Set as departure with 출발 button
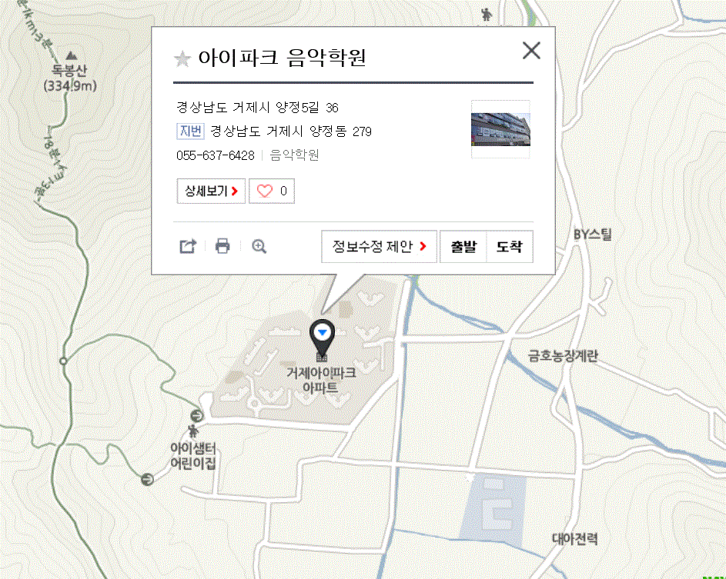The width and height of the screenshot is (726, 579). pos(463,247)
